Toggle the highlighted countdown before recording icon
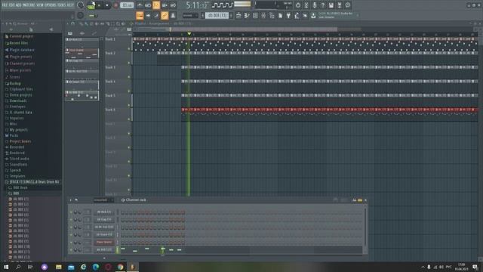Screen dimensions: 483x272 coord(156,5)
